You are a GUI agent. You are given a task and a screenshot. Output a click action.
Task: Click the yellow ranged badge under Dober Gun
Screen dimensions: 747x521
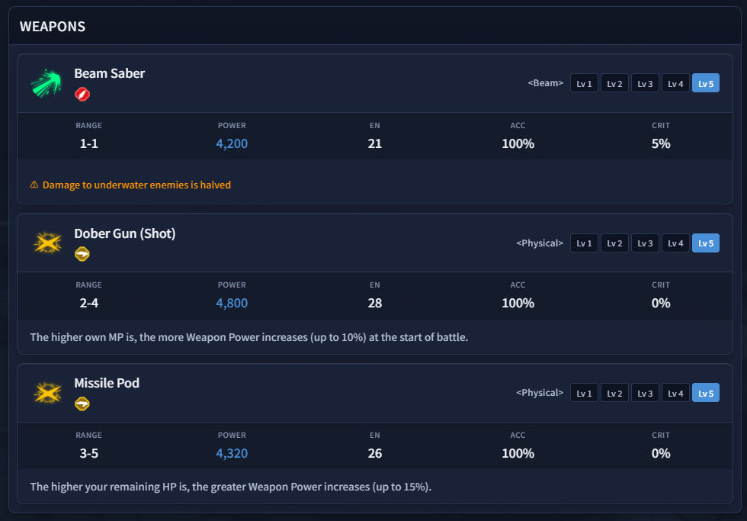point(82,253)
